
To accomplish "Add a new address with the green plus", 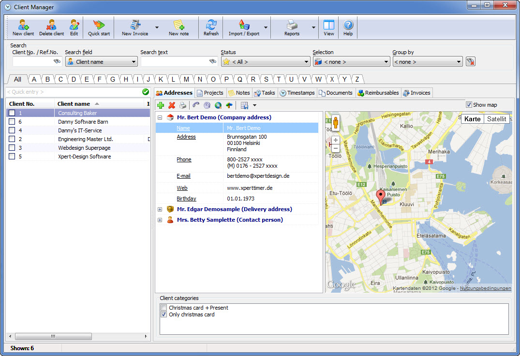I will point(161,105).
